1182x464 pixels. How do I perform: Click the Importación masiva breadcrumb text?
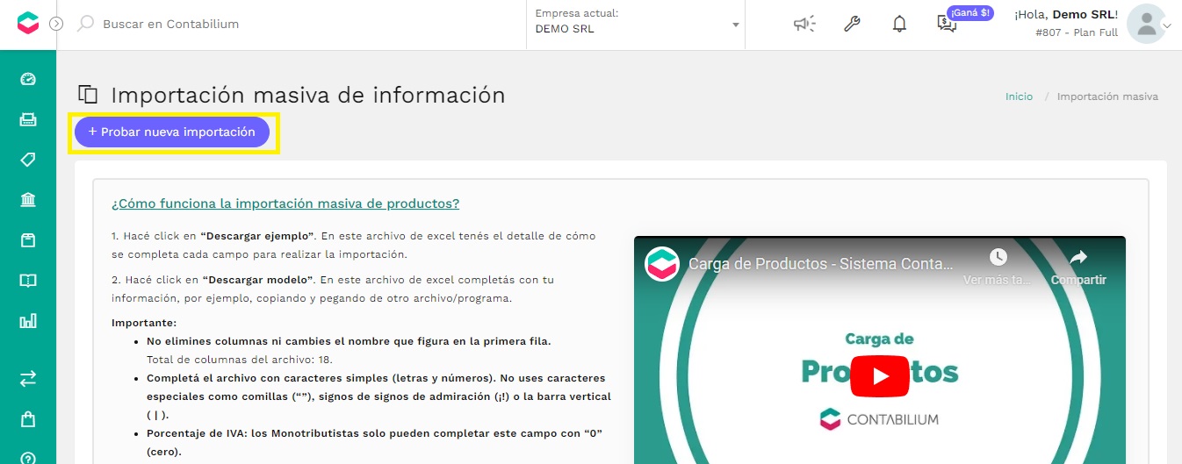point(1107,96)
